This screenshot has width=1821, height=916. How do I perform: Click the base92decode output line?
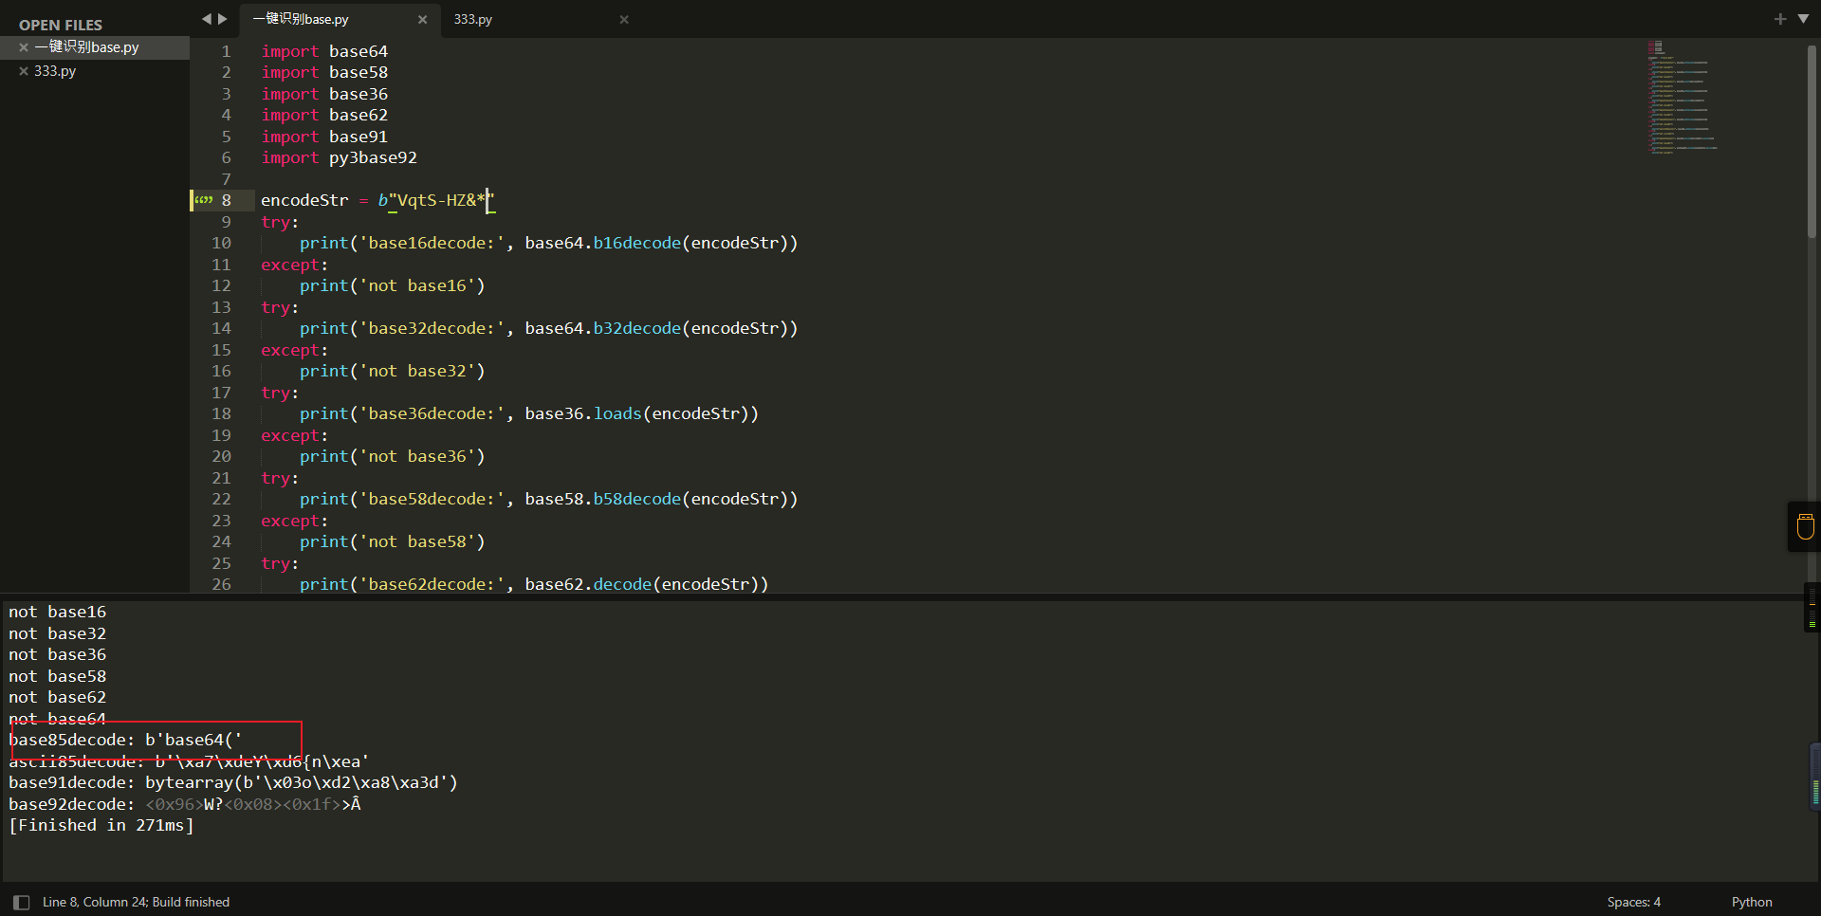coord(185,804)
